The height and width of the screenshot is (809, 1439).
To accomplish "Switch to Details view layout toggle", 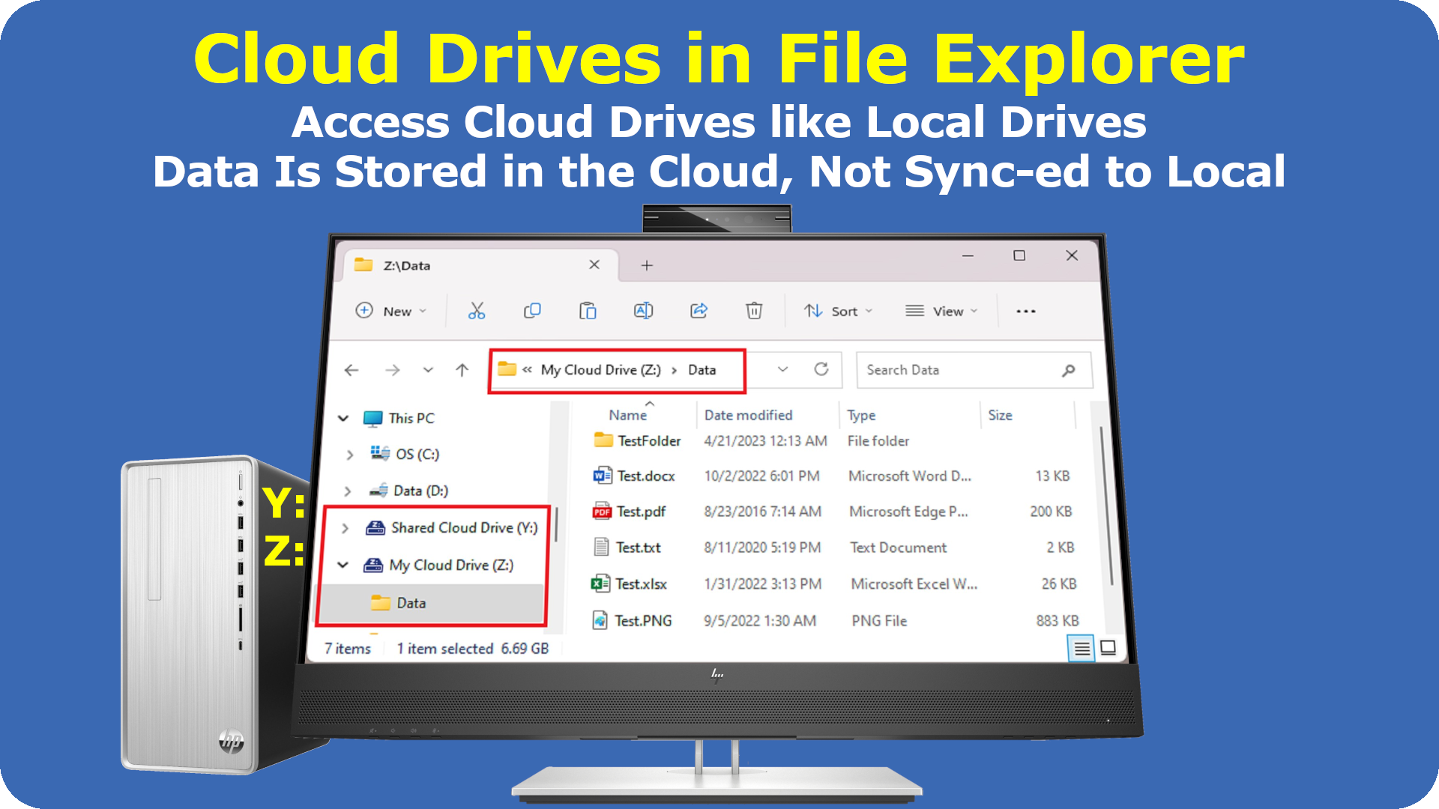I will coord(1081,648).
